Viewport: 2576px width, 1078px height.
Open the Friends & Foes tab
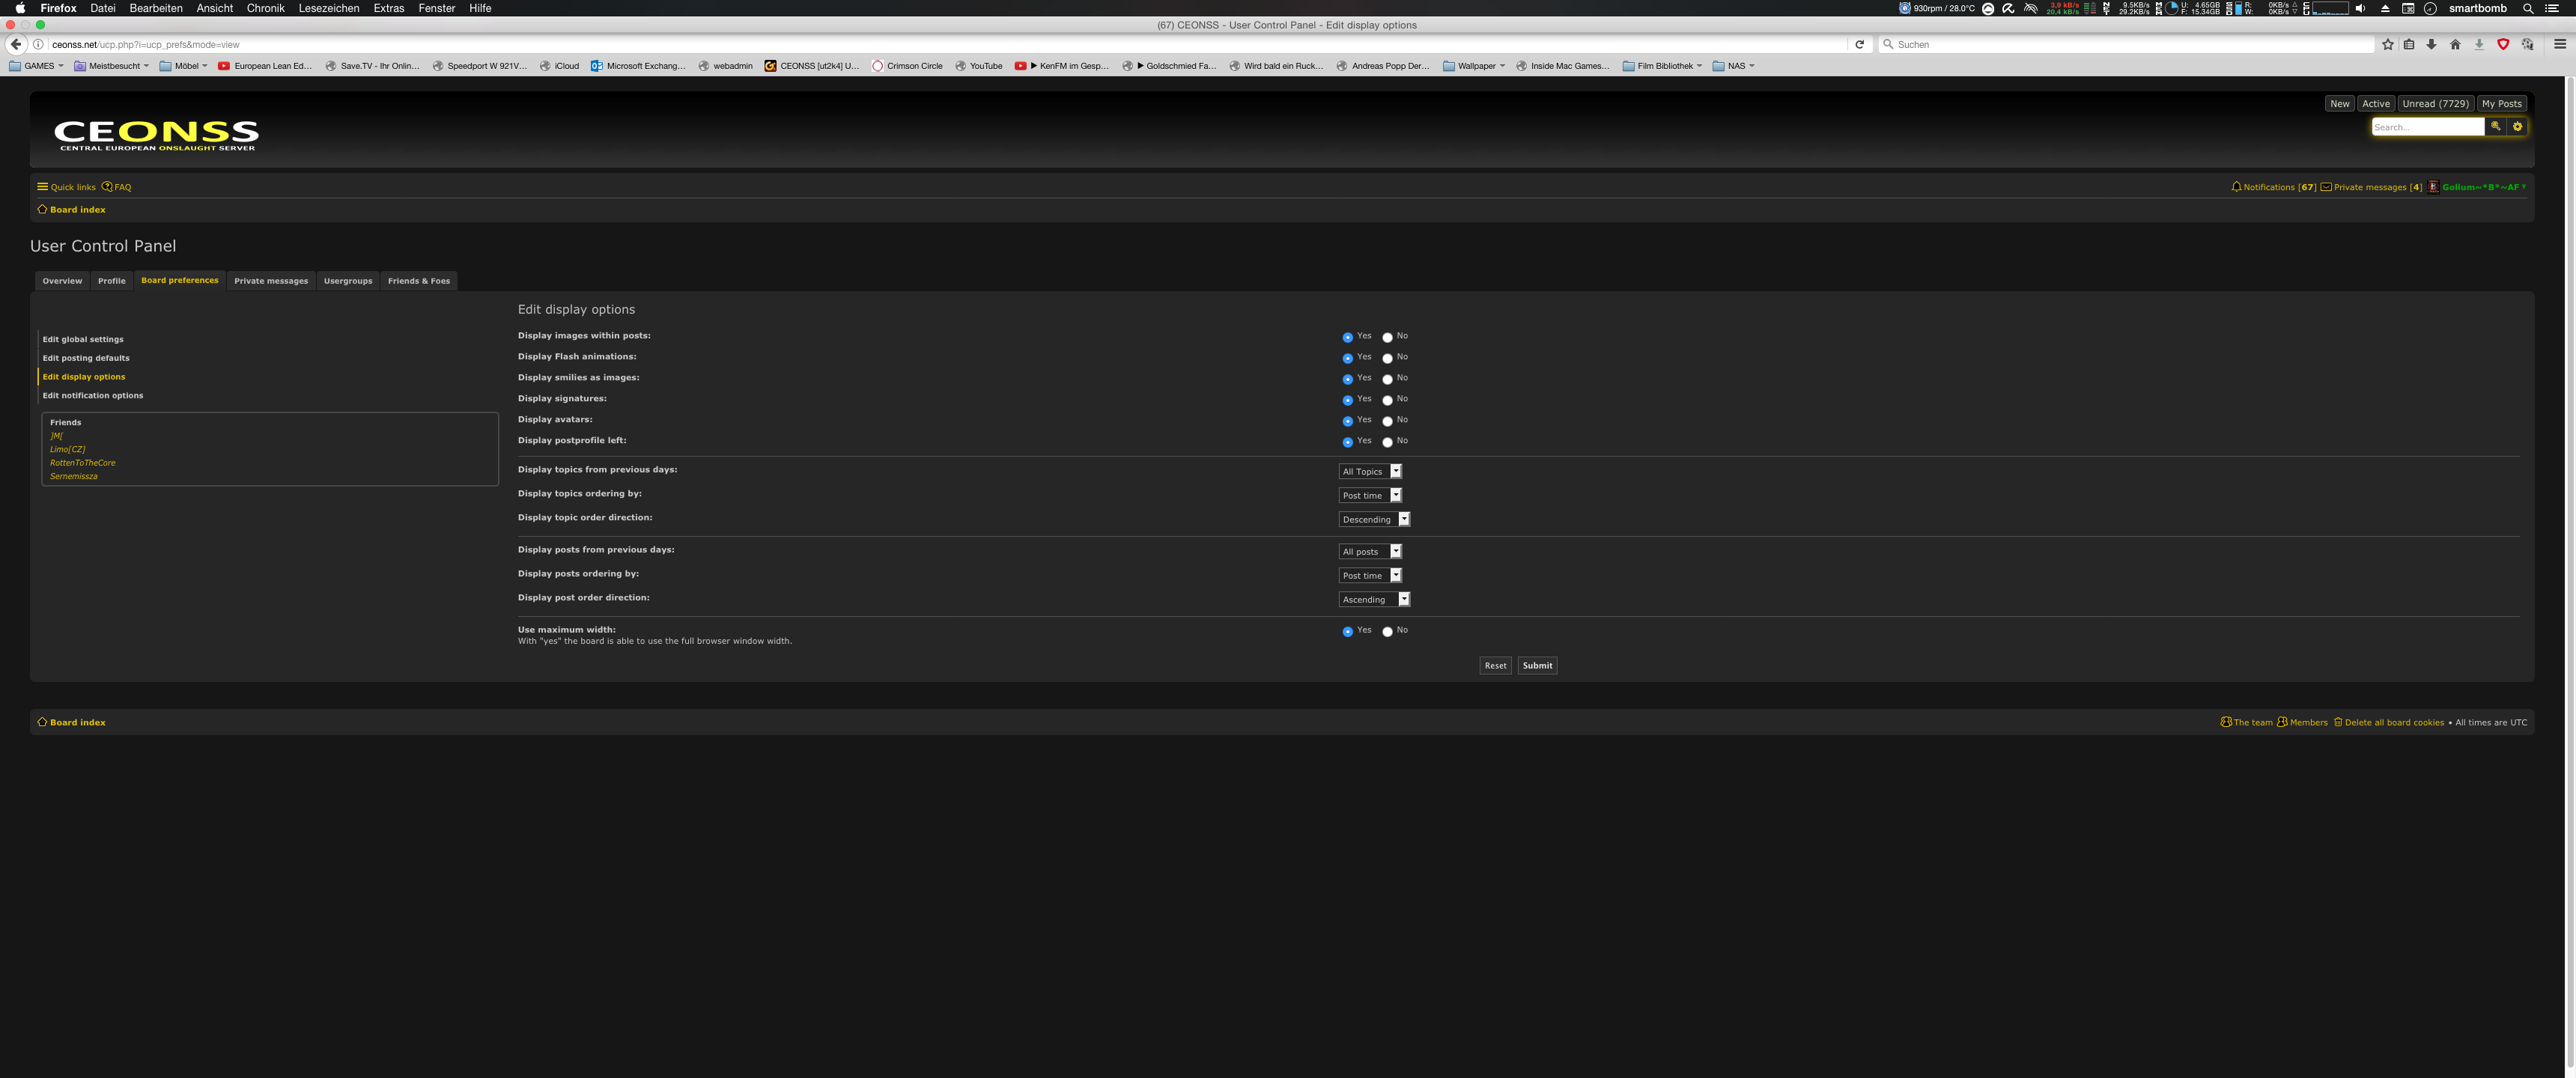[418, 281]
